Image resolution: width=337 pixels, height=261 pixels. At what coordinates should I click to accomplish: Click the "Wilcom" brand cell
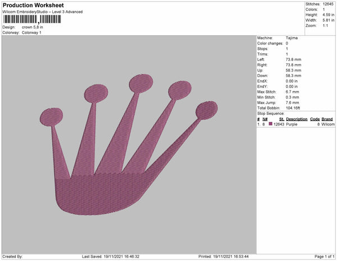328,124
